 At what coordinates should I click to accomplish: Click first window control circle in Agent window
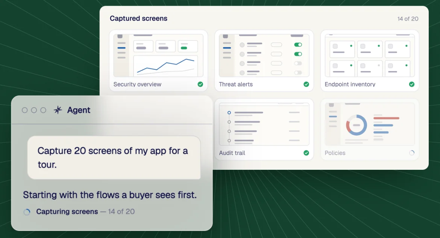pyautogui.click(x=25, y=110)
